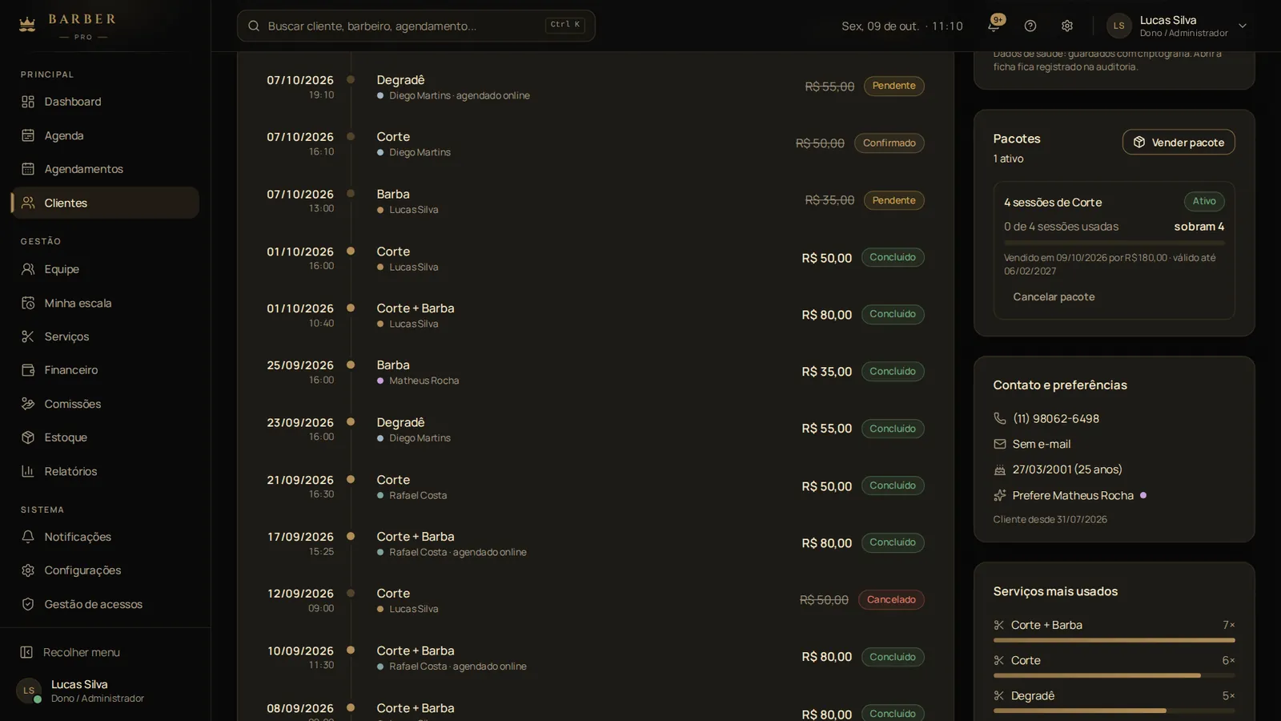The height and width of the screenshot is (721, 1281).
Task: Open Financeiro in the sidebar
Action: pyautogui.click(x=105, y=370)
